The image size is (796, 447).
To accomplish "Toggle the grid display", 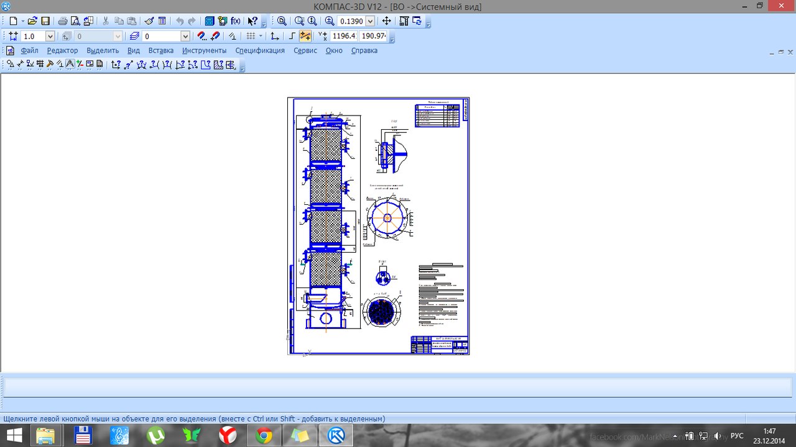I will 250,37.
